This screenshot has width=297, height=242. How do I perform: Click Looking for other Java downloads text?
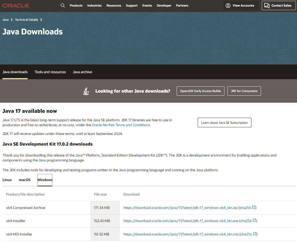133,91
